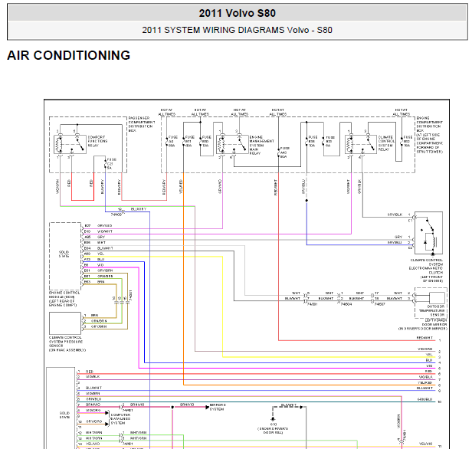
Task: Click the Engine Management System Main Relay symbol
Action: (x=232, y=145)
